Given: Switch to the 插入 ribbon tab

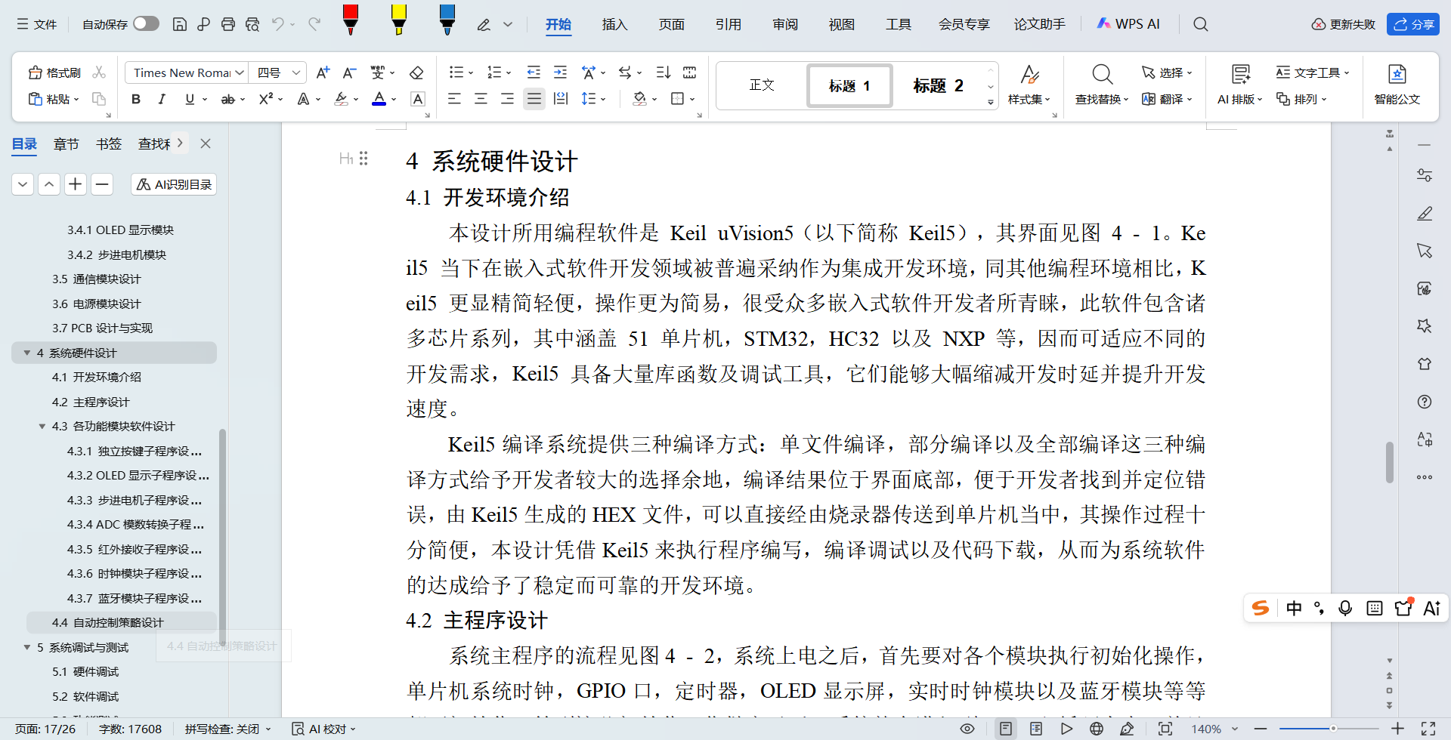Looking at the screenshot, I should point(614,24).
